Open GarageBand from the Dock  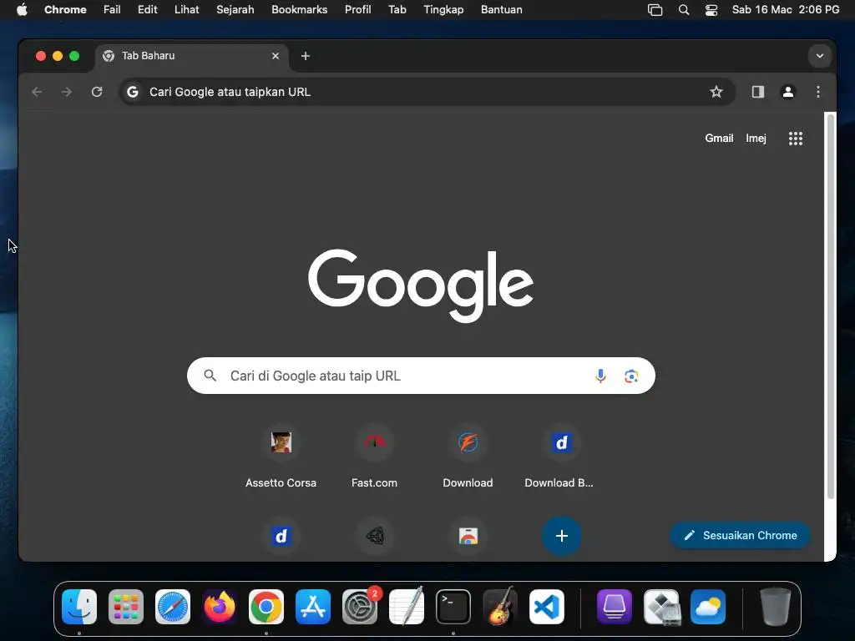[500, 607]
